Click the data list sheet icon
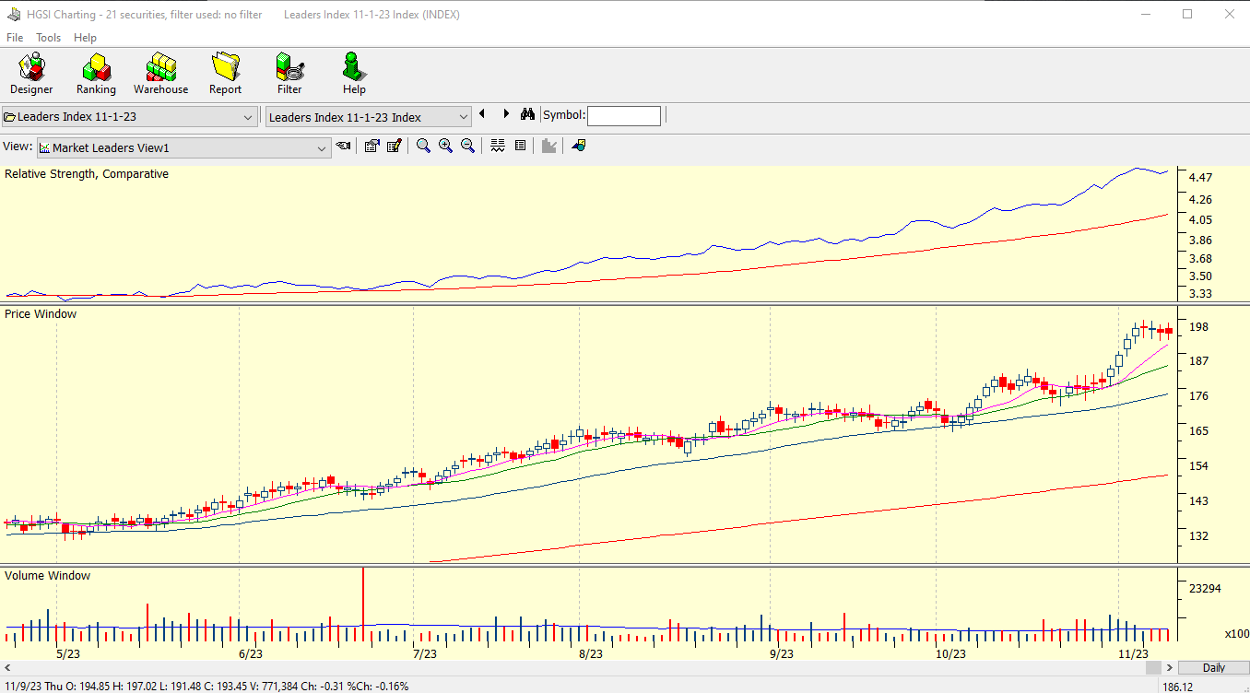Screen dimensions: 1250x693 [x=520, y=146]
